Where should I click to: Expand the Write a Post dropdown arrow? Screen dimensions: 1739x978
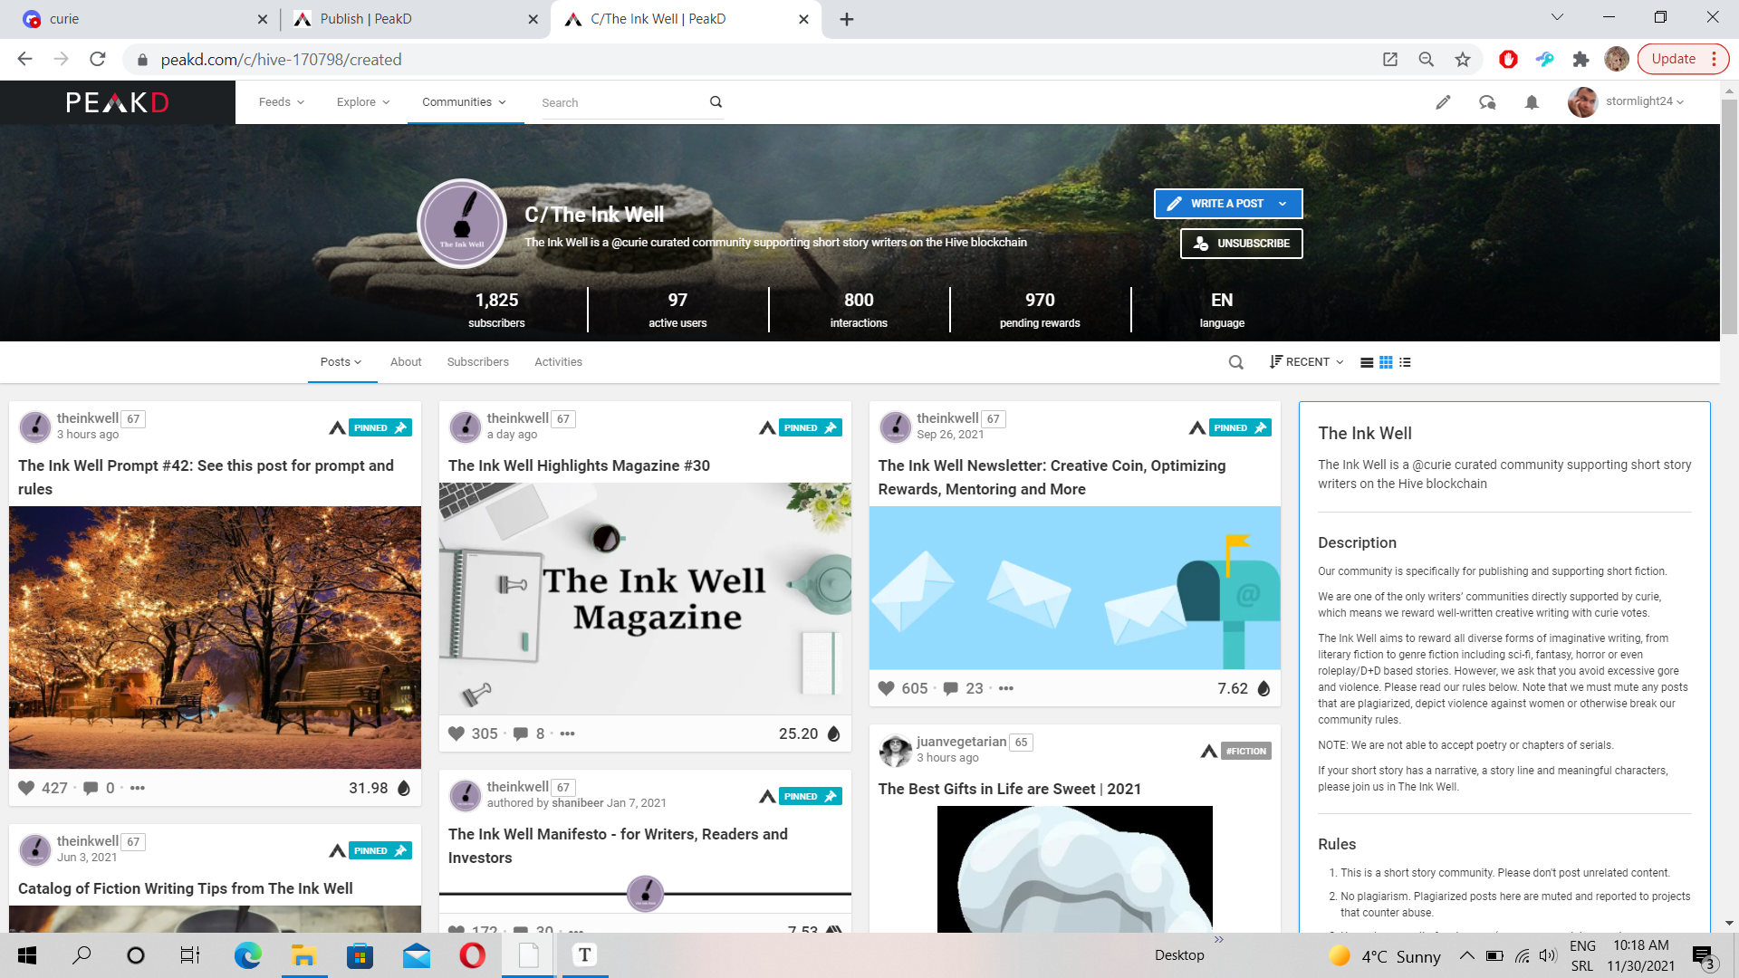coord(1283,204)
